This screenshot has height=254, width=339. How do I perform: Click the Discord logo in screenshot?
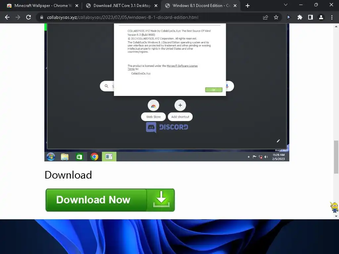pyautogui.click(x=167, y=127)
